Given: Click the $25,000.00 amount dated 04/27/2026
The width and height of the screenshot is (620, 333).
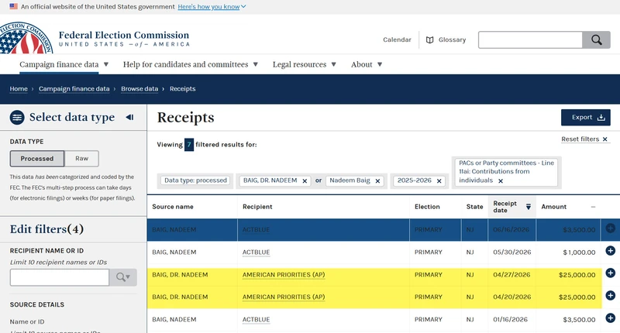Looking at the screenshot, I should click(x=577, y=275).
